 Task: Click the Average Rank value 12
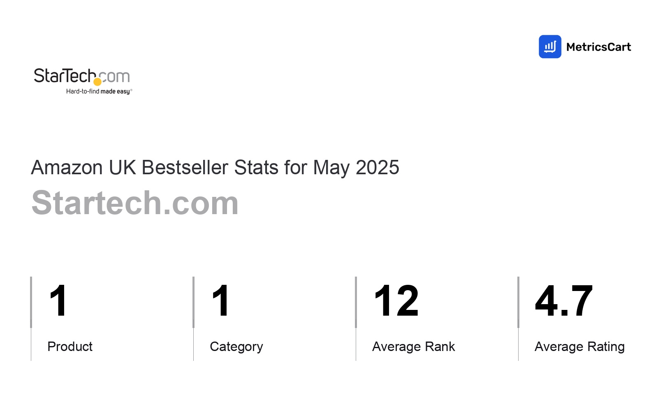point(396,301)
